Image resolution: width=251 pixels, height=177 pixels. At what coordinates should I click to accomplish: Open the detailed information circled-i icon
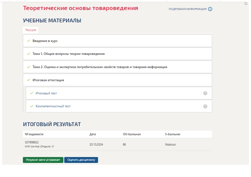pos(210,9)
